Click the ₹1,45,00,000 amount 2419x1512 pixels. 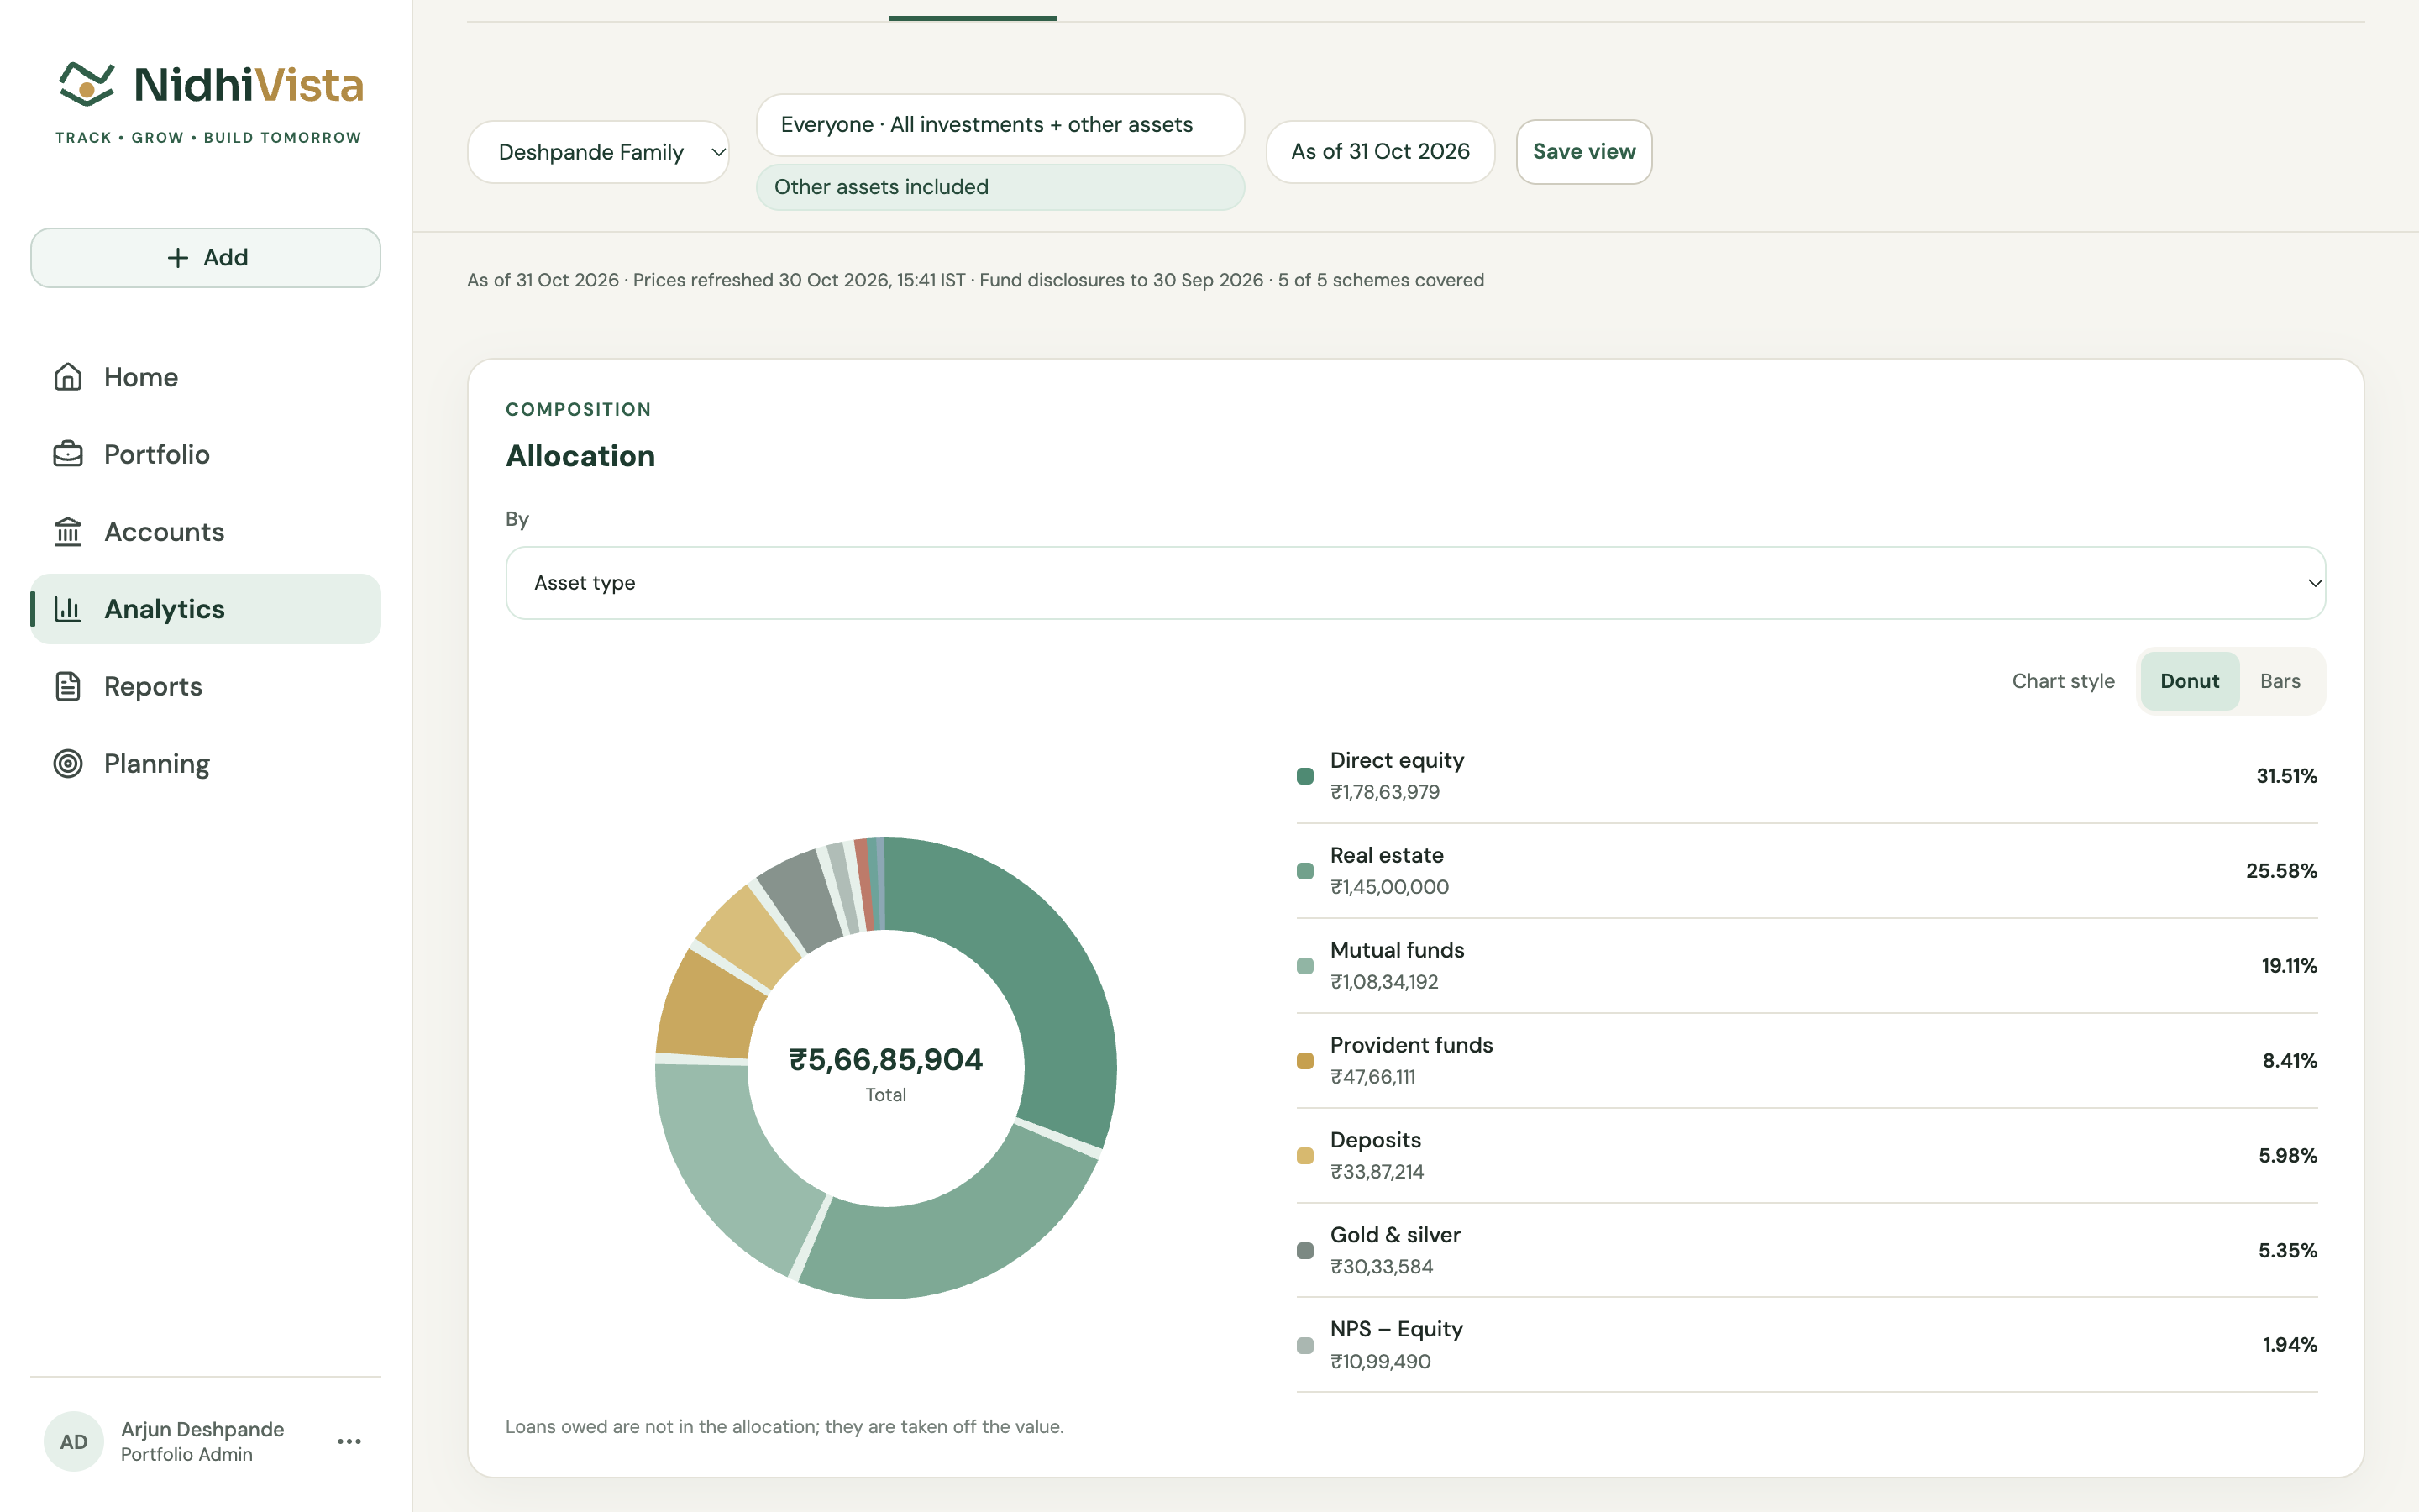point(1389,887)
